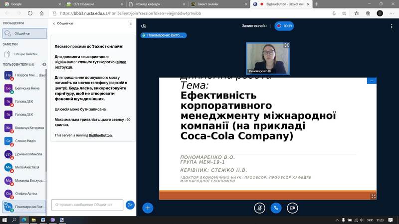The width and height of the screenshot is (399, 224).
Task: Open the Windows Start menu
Action: pyautogui.click(x=4, y=220)
